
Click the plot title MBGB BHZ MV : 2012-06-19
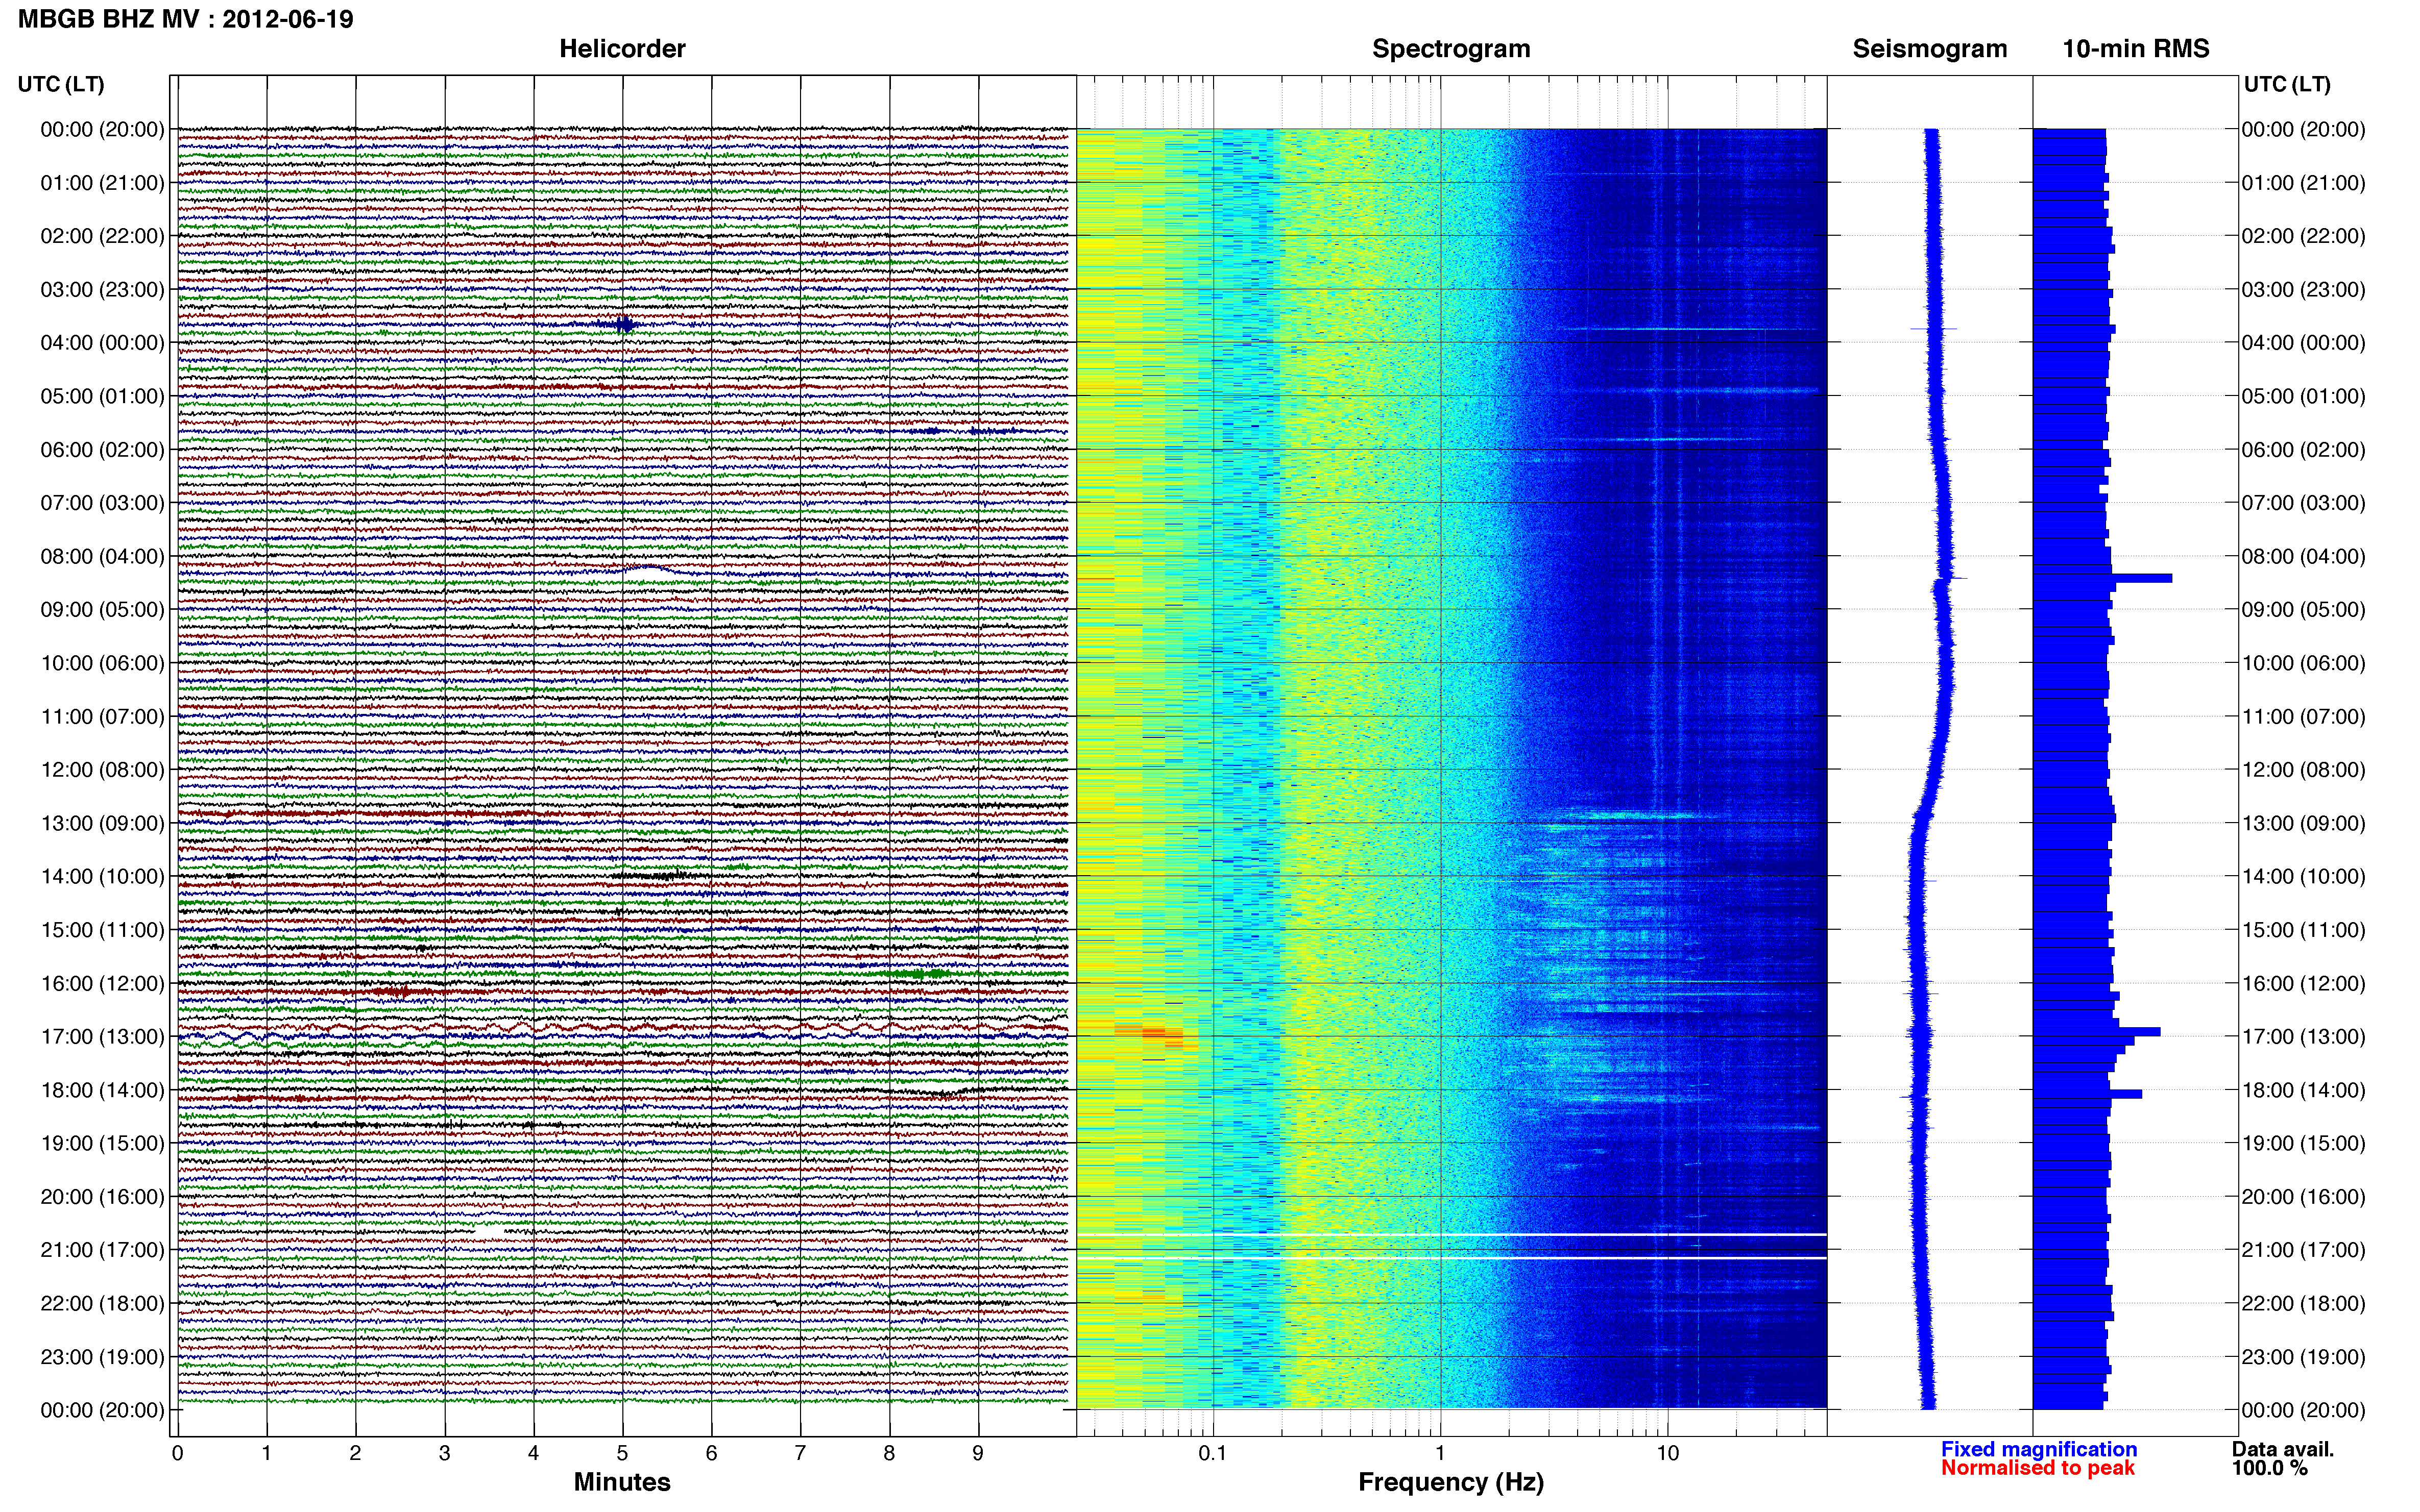tap(186, 19)
